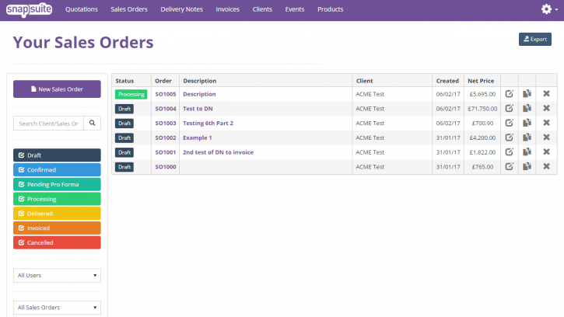Open the Products menu

[x=330, y=9]
